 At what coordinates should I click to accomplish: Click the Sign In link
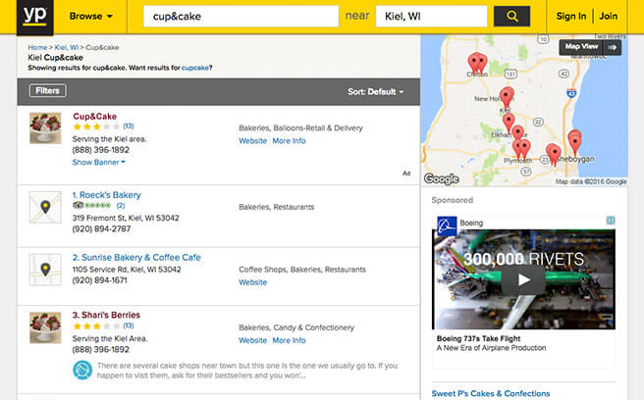pos(571,16)
